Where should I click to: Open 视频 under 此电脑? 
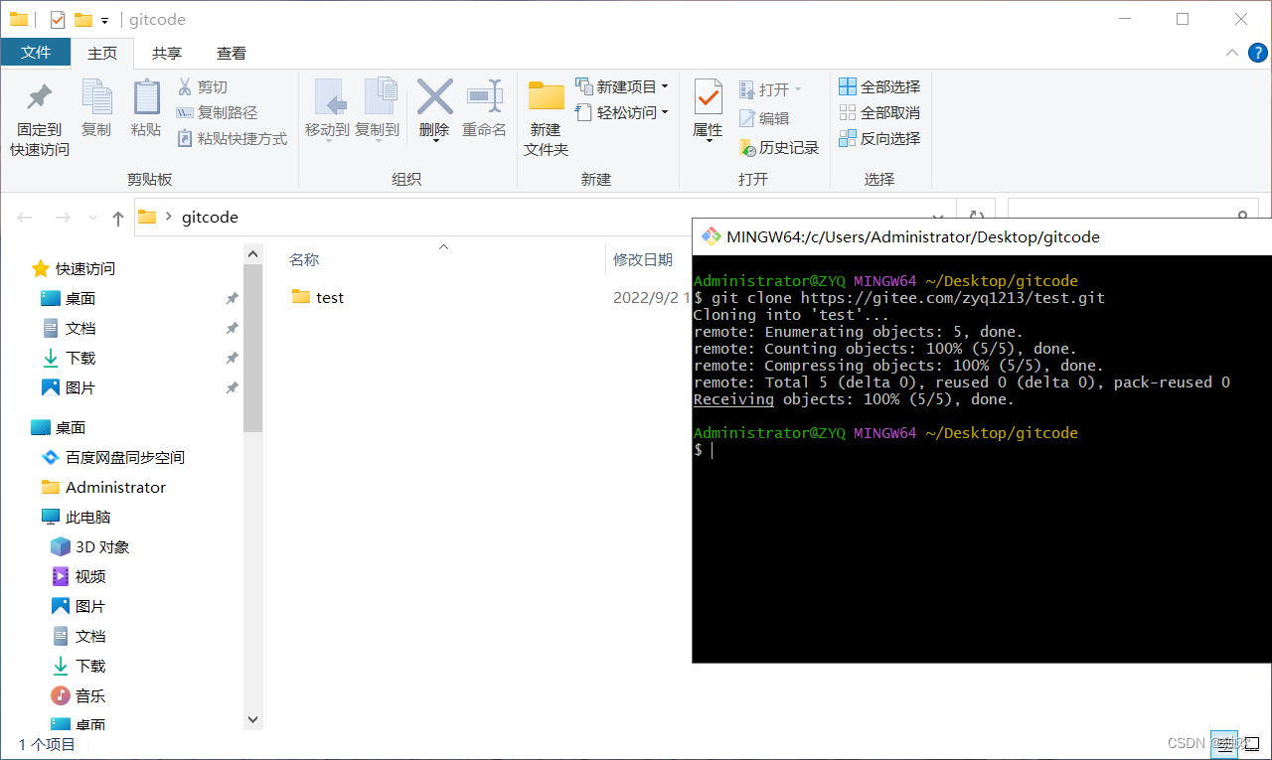pos(79,577)
